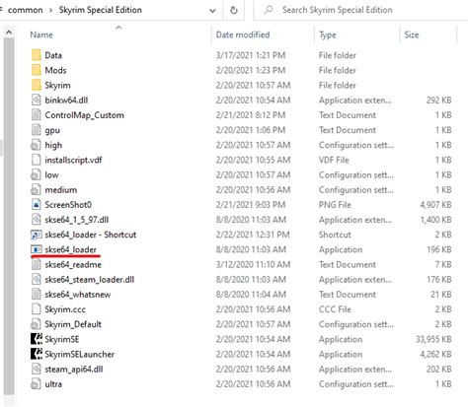Select the skse64_steam_loader.dll file name
Screen dimensions: 468x407
[90, 280]
